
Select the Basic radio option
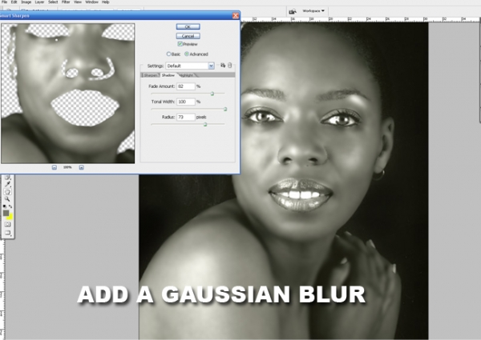click(168, 54)
